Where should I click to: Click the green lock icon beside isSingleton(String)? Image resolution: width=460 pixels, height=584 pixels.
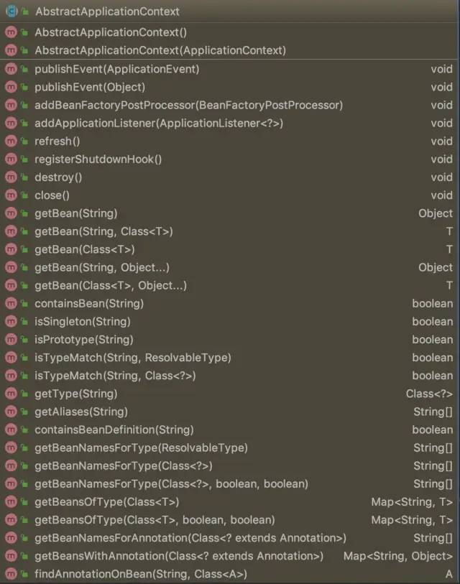tap(24, 322)
